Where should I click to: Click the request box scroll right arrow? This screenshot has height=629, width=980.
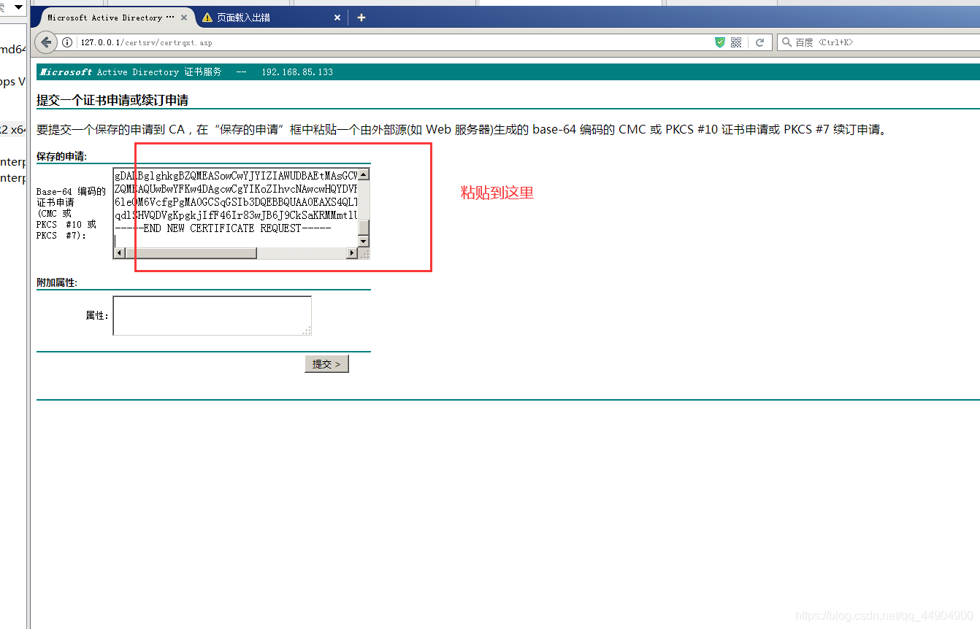pos(352,253)
